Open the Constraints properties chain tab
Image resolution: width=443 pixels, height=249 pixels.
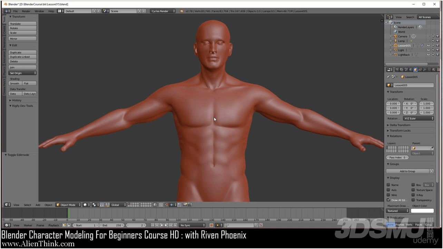[420, 70]
